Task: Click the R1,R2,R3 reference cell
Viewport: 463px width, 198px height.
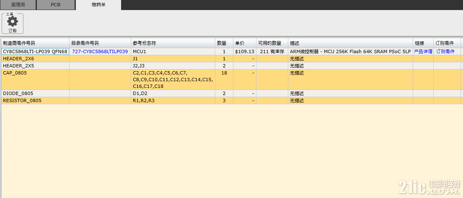Action: (x=173, y=100)
